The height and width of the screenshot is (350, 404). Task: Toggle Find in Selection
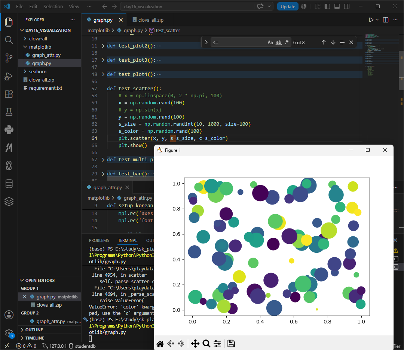click(342, 42)
